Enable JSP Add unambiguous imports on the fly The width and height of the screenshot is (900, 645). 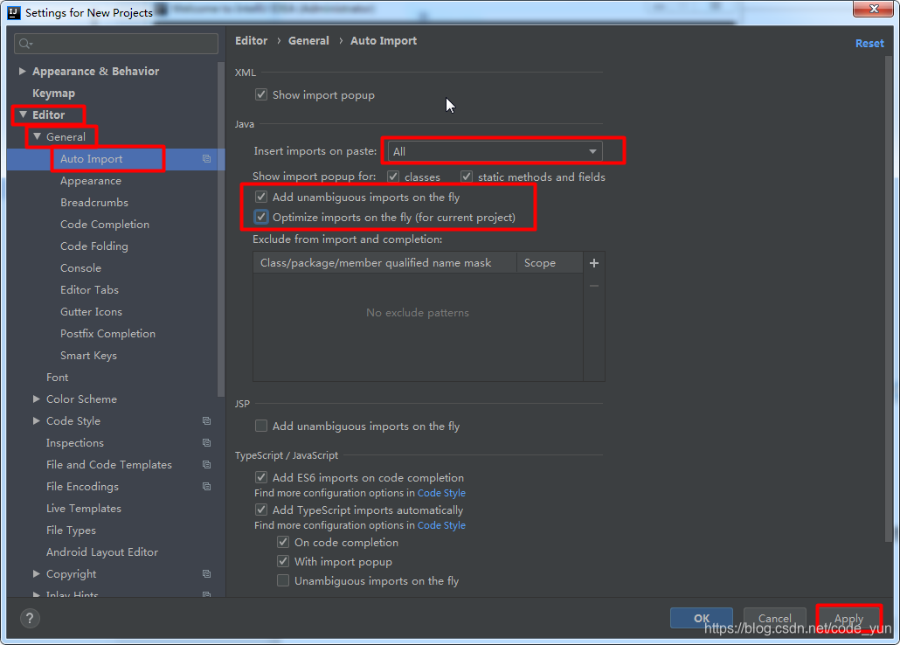261,426
